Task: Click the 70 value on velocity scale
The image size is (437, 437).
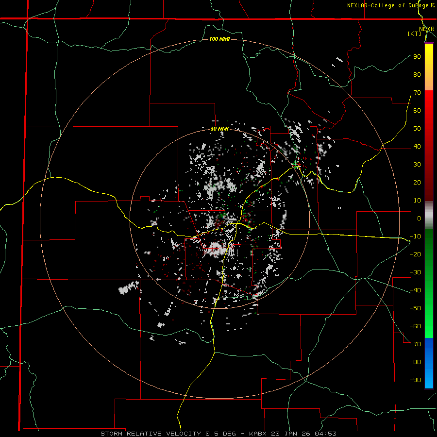Action: 417,93
